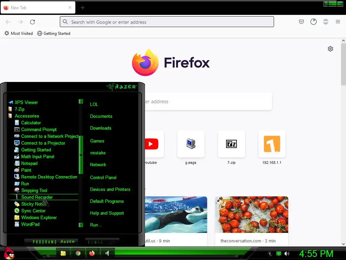
Task: Launch Paint from Accessories
Action: [23, 170]
